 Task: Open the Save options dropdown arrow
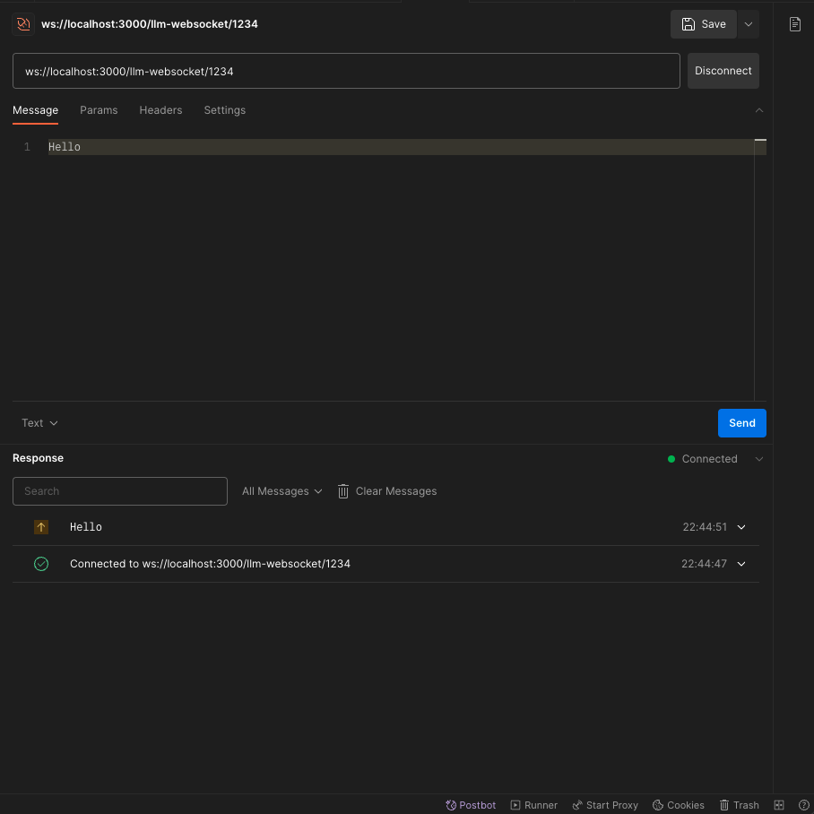pos(748,24)
